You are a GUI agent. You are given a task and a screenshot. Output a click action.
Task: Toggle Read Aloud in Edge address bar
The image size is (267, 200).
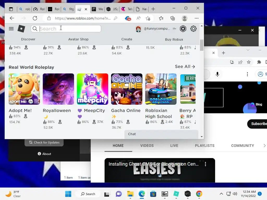(x=138, y=18)
